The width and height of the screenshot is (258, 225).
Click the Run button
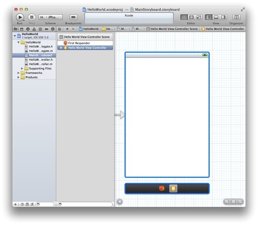[20, 17]
